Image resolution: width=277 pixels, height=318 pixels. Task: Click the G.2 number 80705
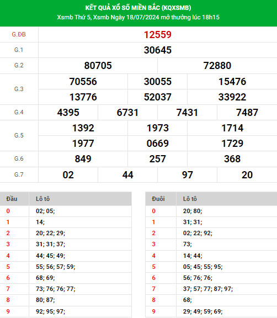point(98,66)
